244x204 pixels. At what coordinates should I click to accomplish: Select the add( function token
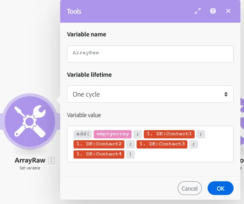tap(83, 134)
